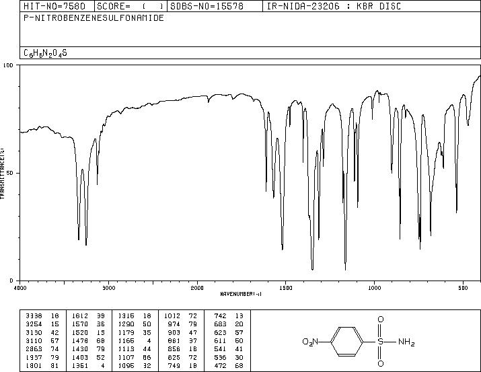Select peak table row 1166 4
The height and width of the screenshot is (372, 481).
pyautogui.click(x=135, y=340)
